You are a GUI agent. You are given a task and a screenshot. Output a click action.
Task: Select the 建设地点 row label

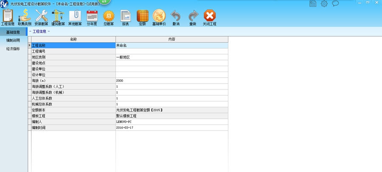coord(73,63)
